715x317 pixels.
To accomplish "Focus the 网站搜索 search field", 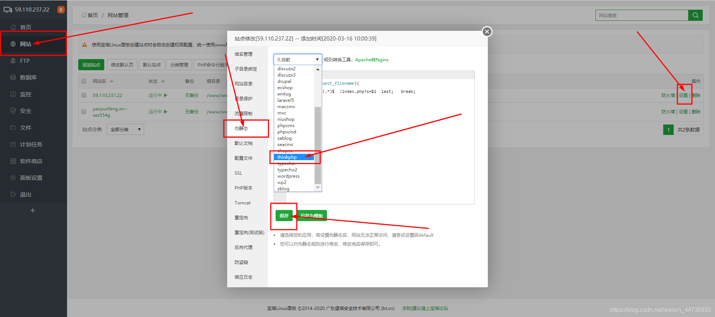I will pos(642,15).
